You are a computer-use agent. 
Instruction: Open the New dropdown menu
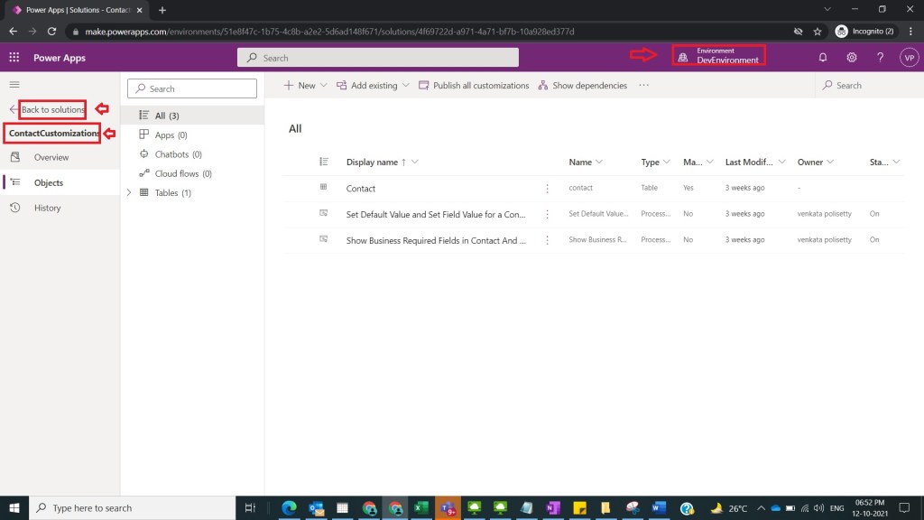pyautogui.click(x=304, y=85)
